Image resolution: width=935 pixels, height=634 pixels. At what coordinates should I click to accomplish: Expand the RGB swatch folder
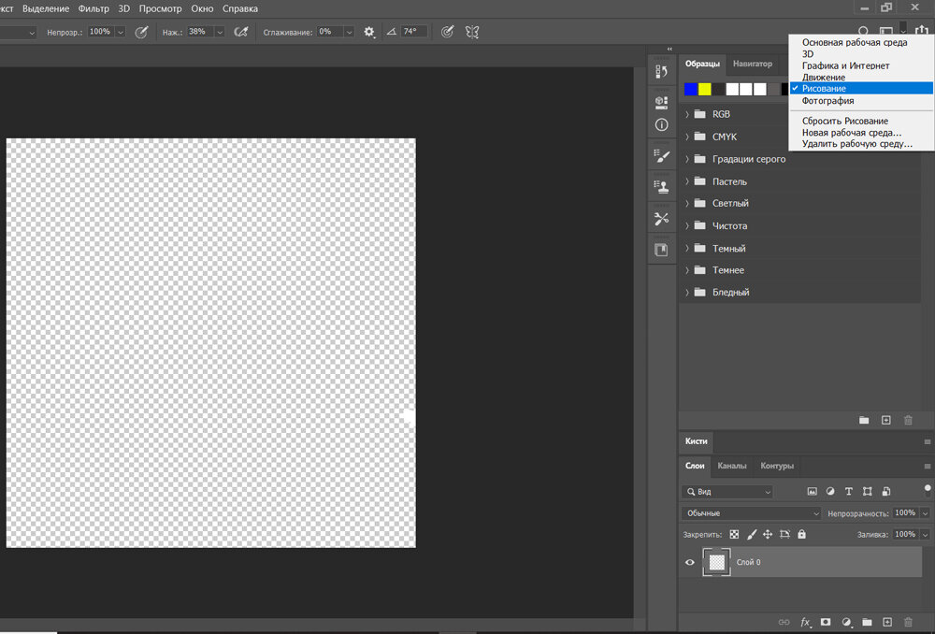pyautogui.click(x=687, y=114)
